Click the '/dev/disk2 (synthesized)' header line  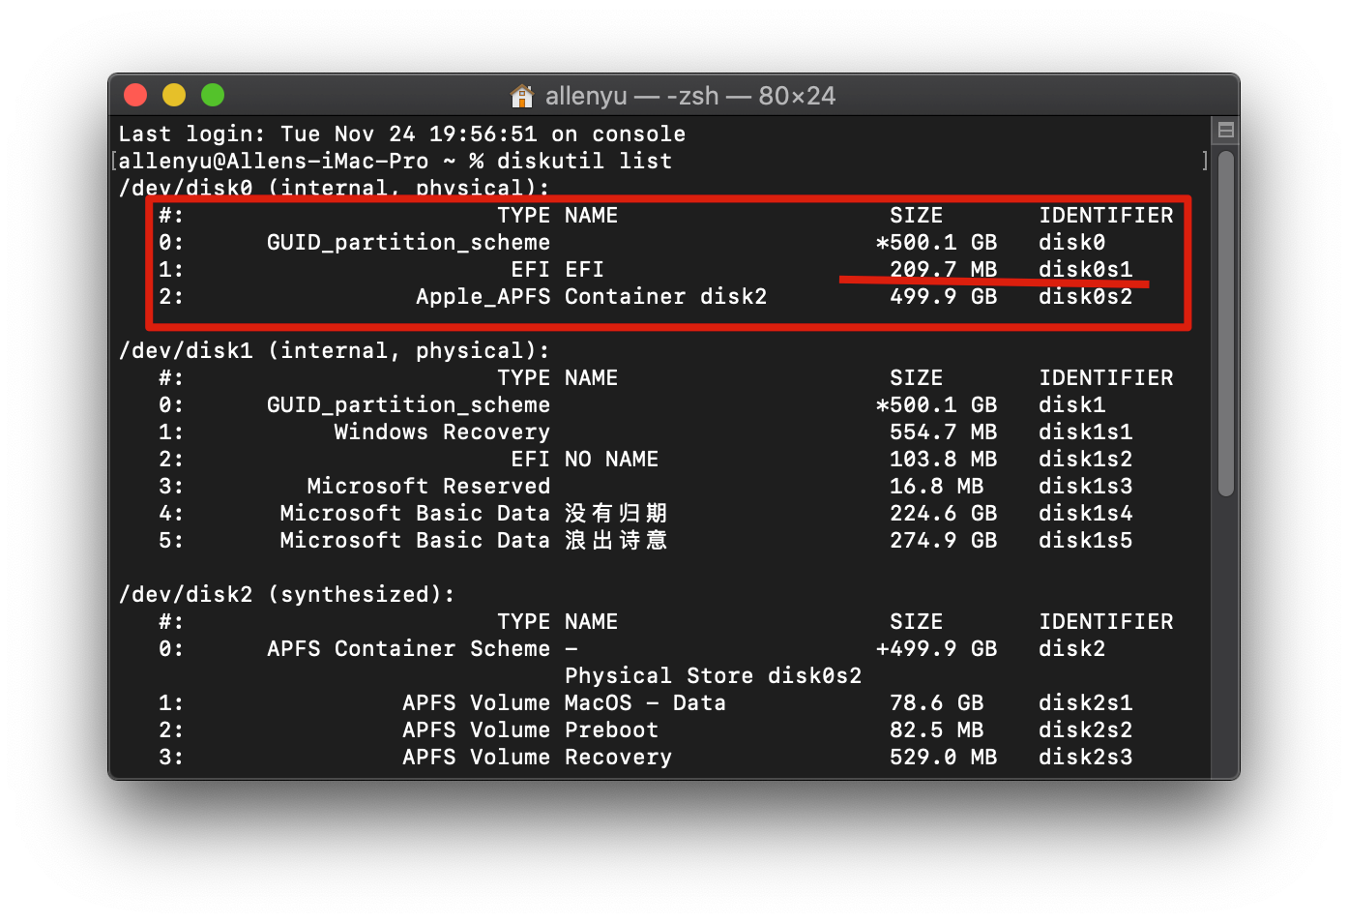point(286,595)
